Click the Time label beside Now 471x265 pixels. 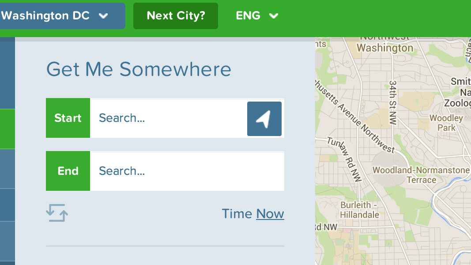point(237,214)
